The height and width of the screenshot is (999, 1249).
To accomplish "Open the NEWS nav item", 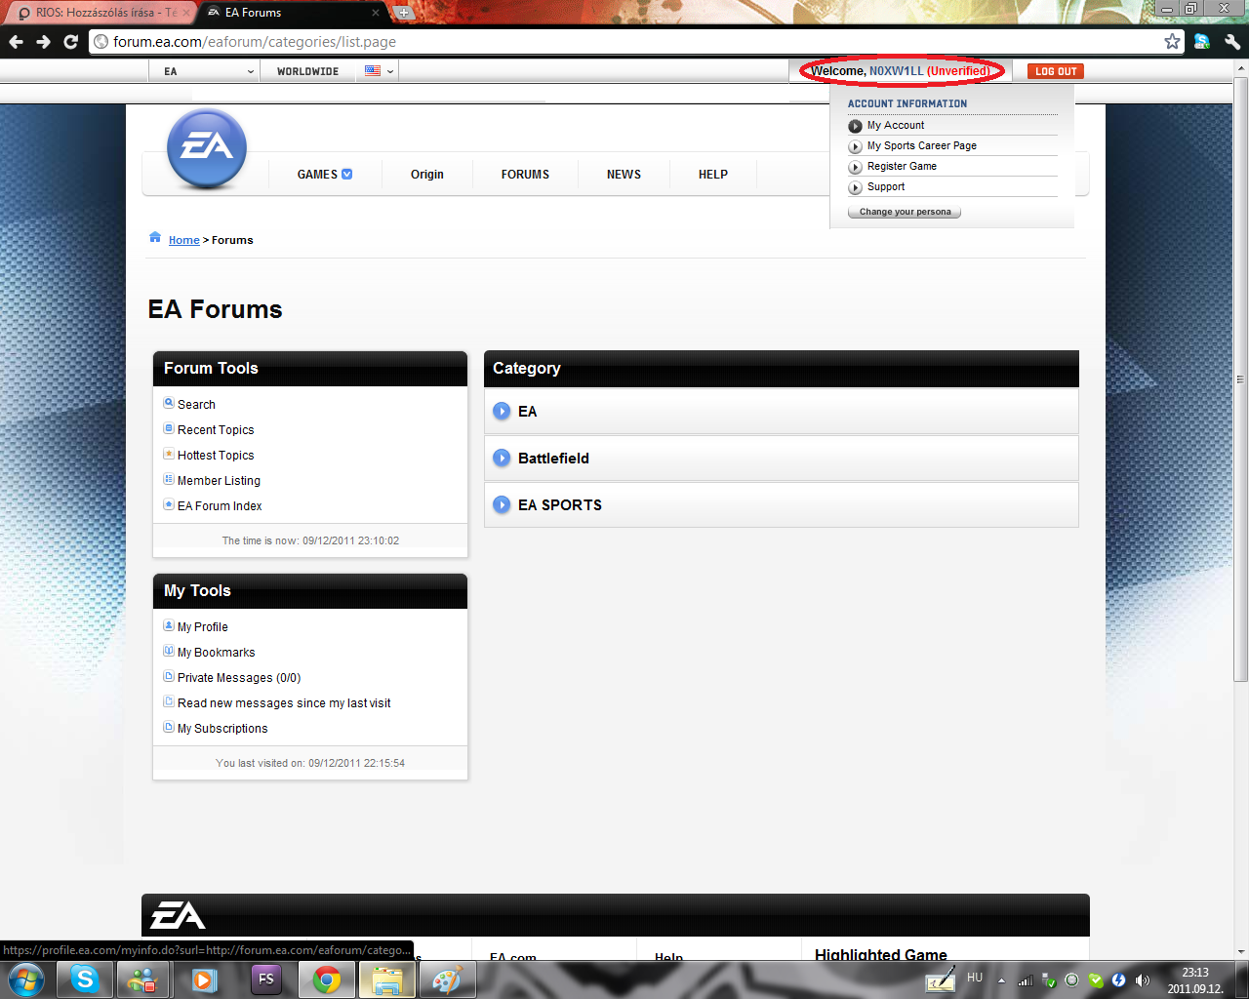I will [624, 175].
